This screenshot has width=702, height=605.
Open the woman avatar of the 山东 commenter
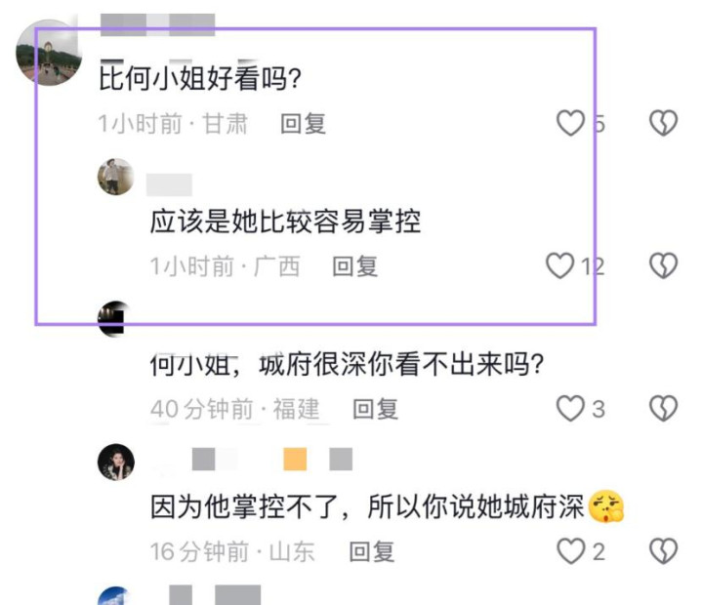pyautogui.click(x=116, y=462)
